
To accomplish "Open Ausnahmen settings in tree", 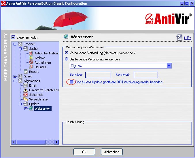I will (43, 62).
